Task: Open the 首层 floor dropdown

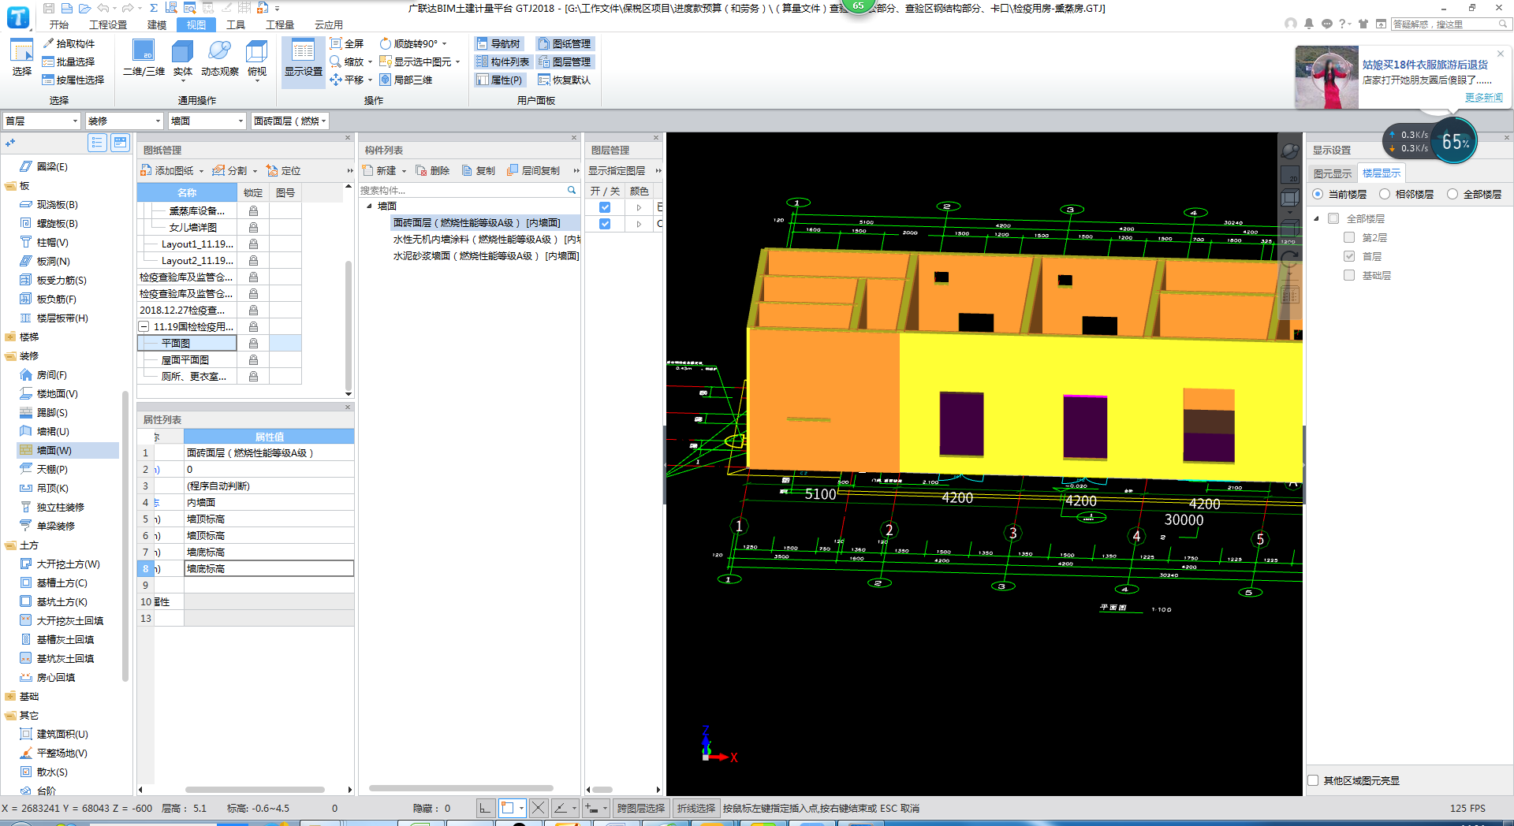Action: coord(42,121)
